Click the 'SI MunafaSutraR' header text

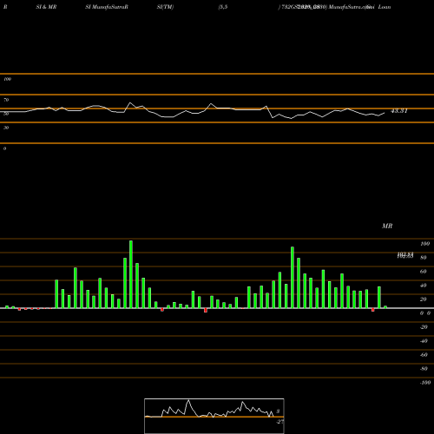coord(107,7)
